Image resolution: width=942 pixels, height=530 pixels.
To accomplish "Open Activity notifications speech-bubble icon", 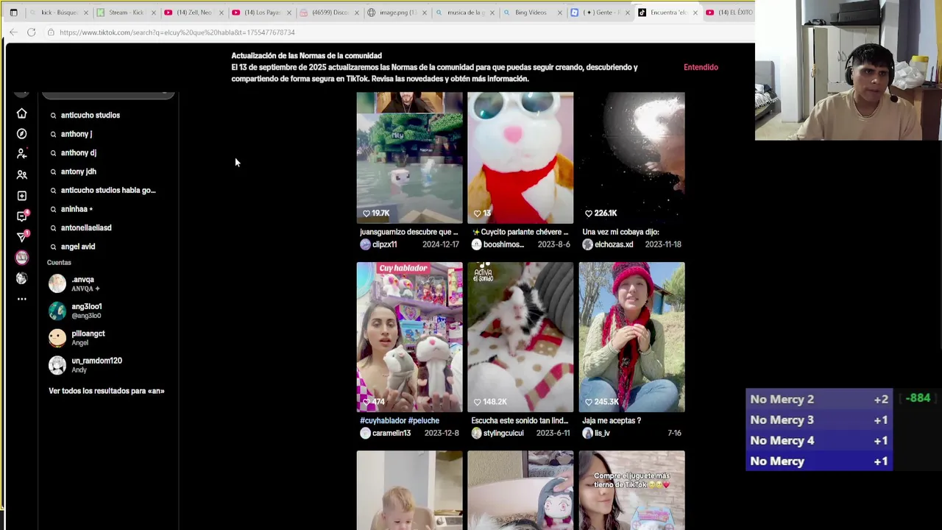I will (x=21, y=216).
